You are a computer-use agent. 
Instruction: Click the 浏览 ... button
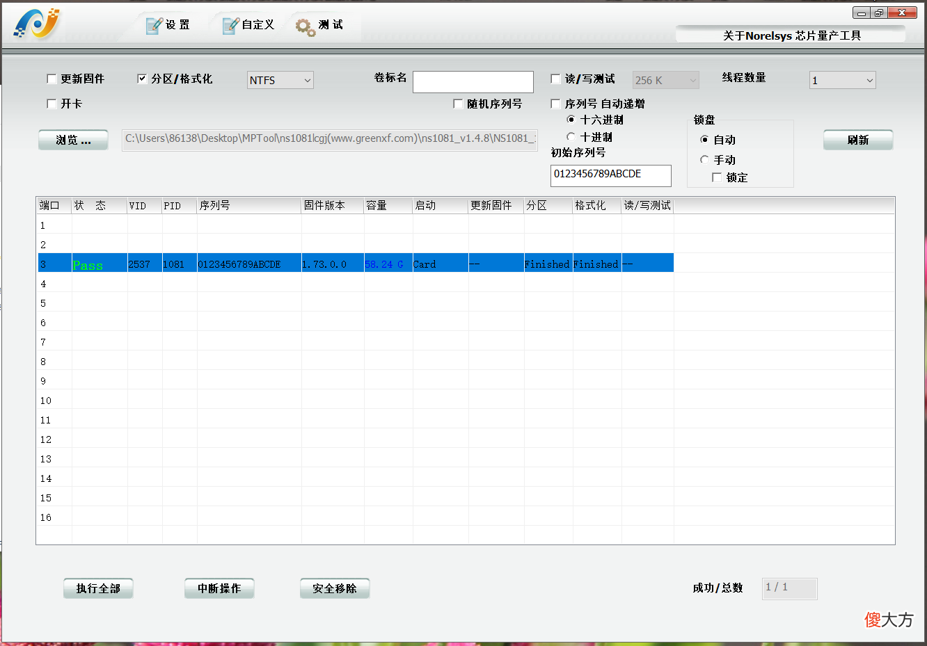coord(73,140)
